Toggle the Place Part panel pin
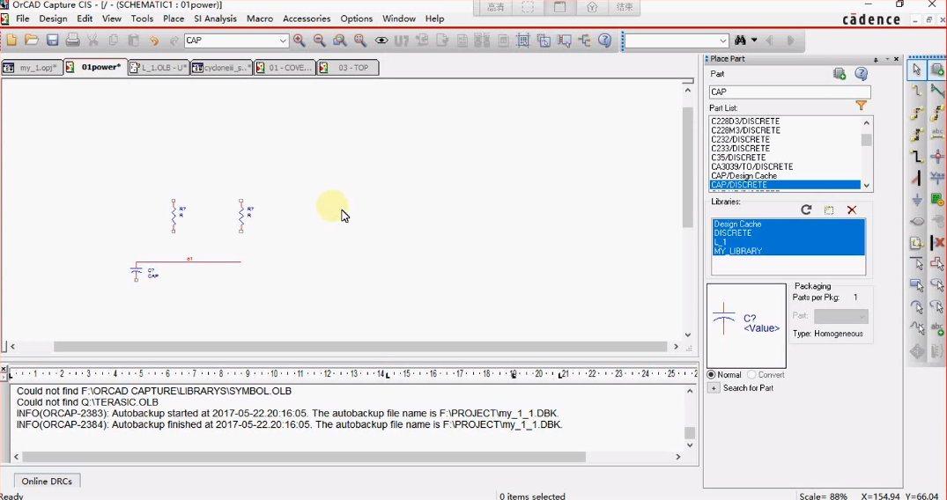This screenshot has height=500, width=947. click(876, 59)
